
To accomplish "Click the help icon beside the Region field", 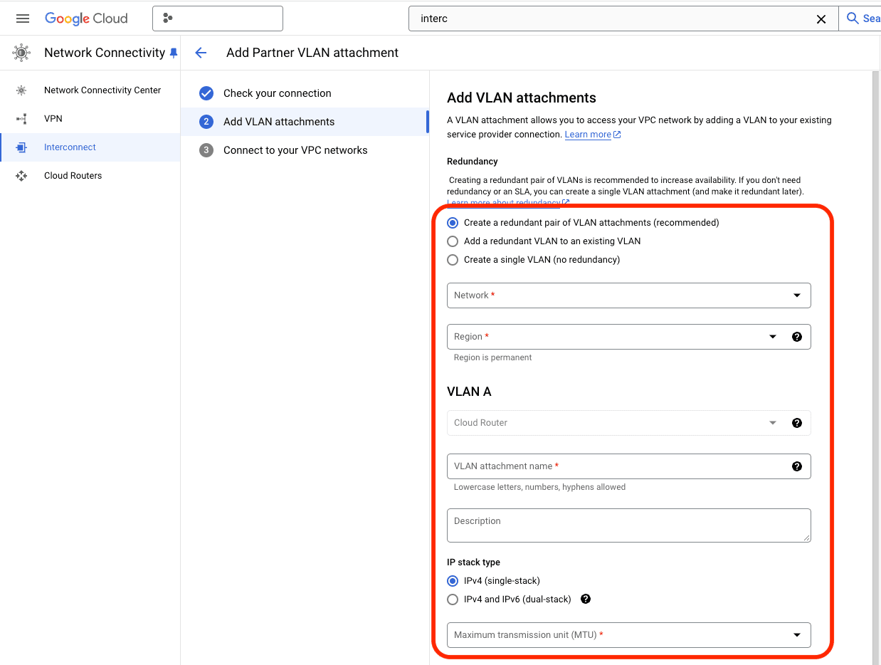I will 796,337.
